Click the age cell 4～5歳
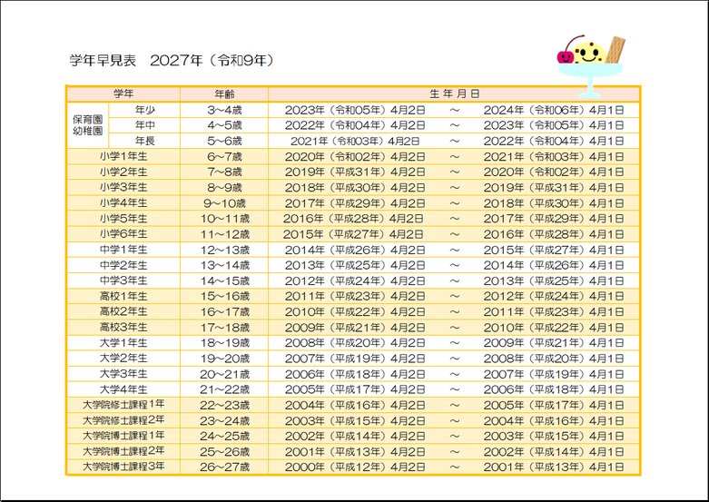This screenshot has height=502, width=709. 224,125
